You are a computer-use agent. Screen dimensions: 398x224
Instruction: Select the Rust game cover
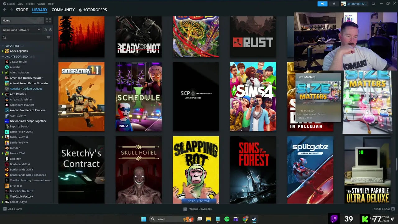[x=253, y=37]
